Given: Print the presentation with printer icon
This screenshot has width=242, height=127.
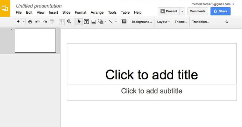Looking at the screenshot, I should [30, 22].
